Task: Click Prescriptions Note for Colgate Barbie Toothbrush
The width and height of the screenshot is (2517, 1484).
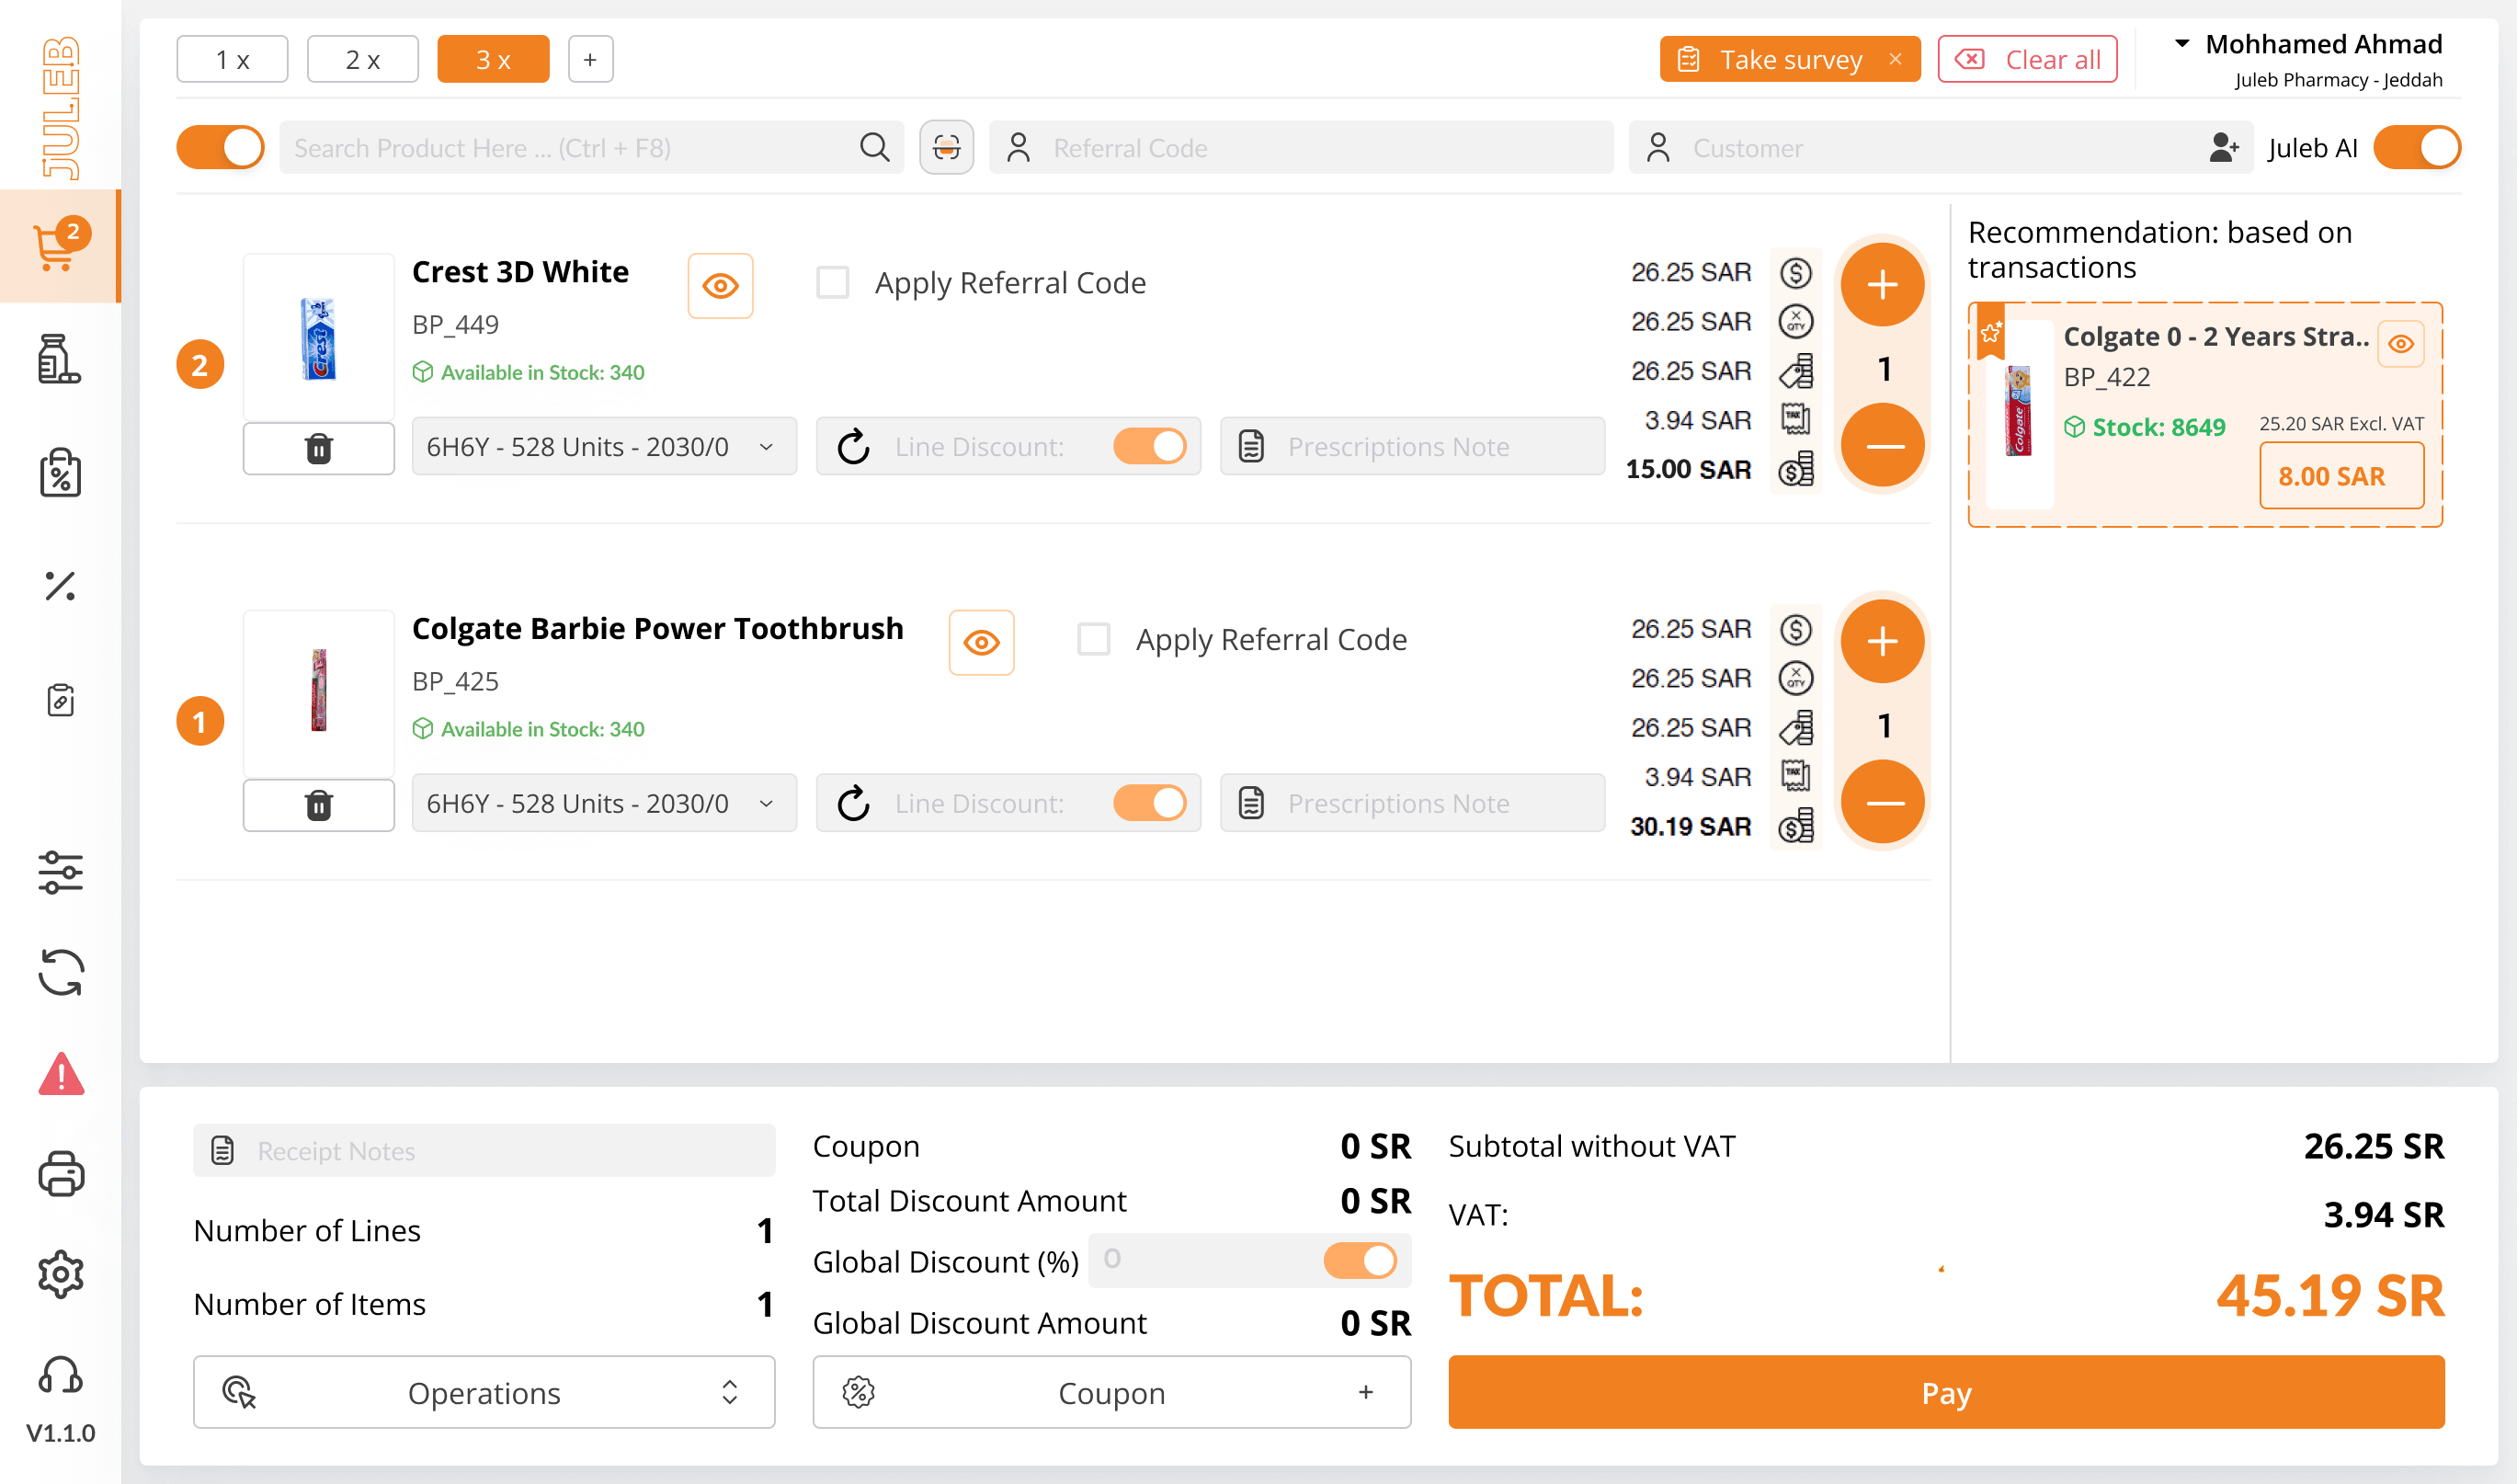Action: pyautogui.click(x=1411, y=804)
